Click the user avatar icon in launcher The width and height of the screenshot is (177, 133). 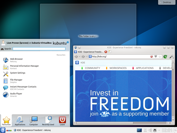[x=3, y=43]
